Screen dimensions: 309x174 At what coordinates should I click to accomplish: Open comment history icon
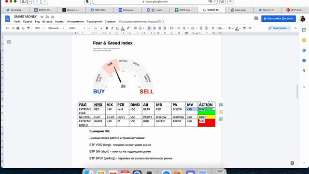[256, 18]
